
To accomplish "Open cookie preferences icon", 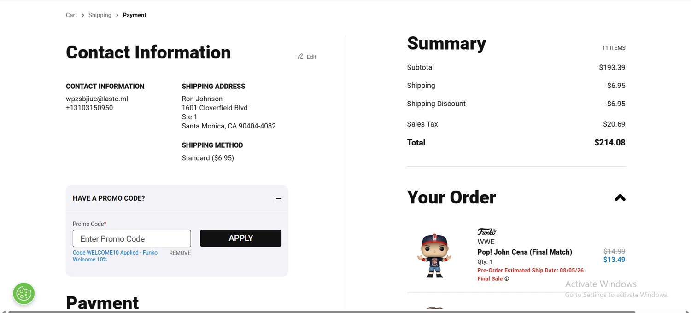I will point(24,294).
